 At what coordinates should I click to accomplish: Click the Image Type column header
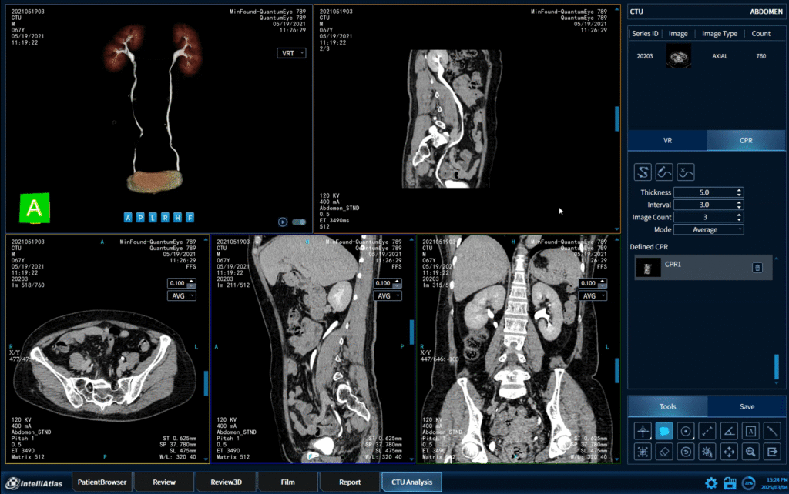click(720, 34)
